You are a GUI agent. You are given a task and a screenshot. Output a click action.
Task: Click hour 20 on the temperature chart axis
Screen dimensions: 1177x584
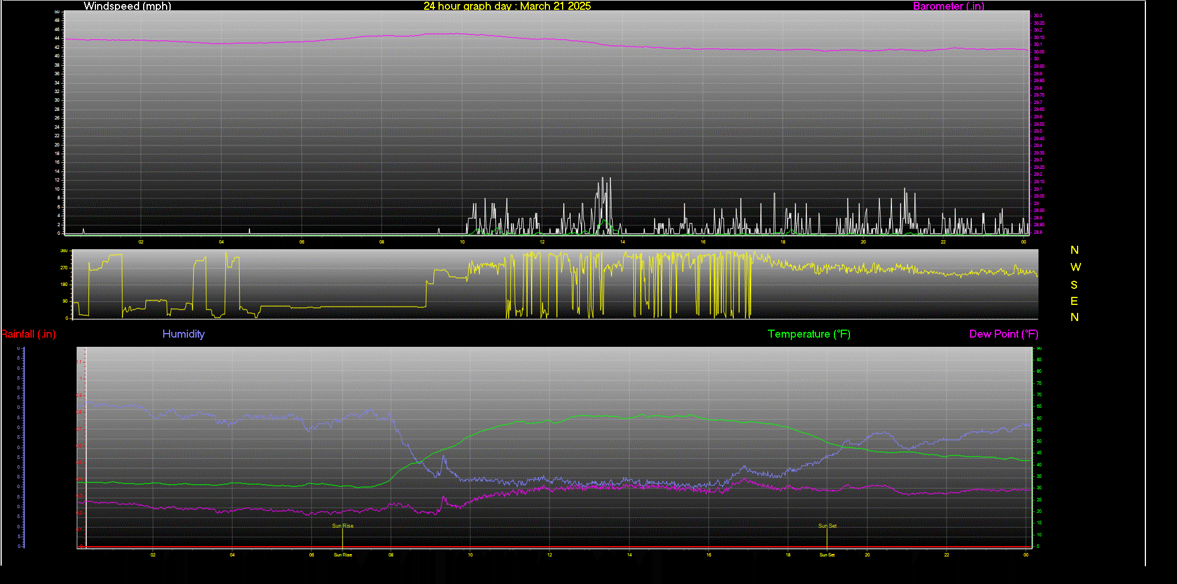tap(867, 555)
